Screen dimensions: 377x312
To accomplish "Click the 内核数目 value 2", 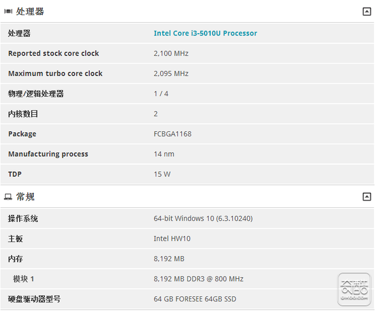I will tap(156, 114).
